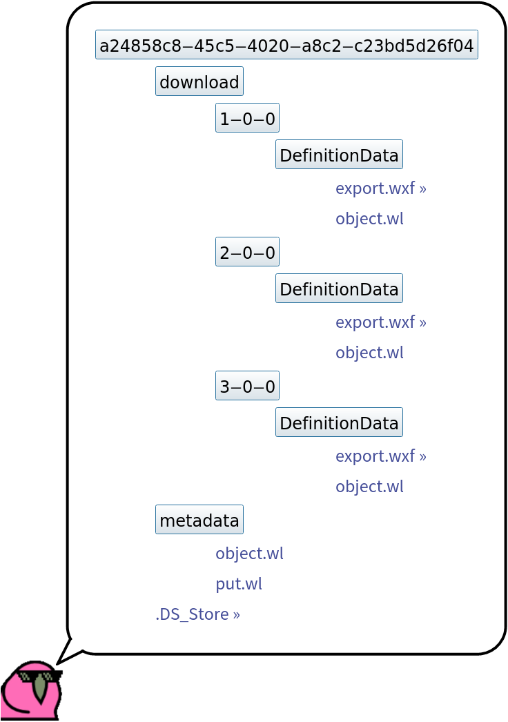Collapse the 1−0−0 version folder
508x722 pixels.
[x=247, y=119]
